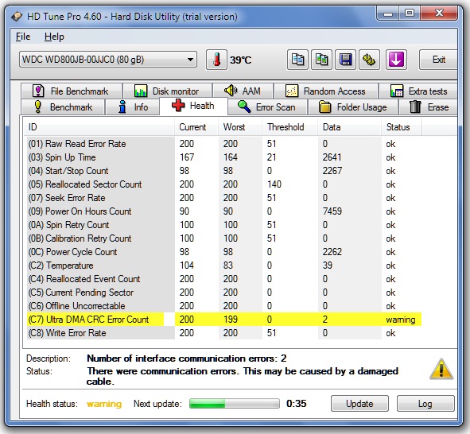Open the AAM tab
This screenshot has width=470, height=434.
(243, 91)
